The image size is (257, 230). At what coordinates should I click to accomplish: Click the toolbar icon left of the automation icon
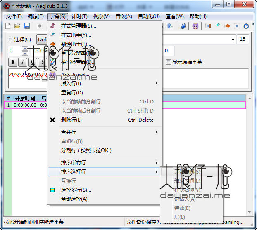point(169,26)
